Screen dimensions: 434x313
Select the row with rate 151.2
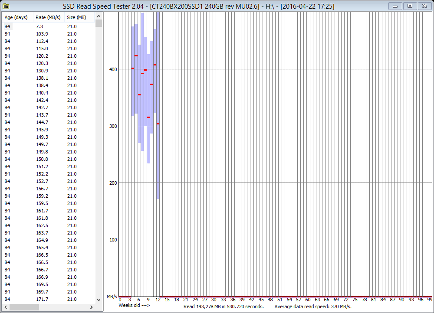click(x=49, y=167)
